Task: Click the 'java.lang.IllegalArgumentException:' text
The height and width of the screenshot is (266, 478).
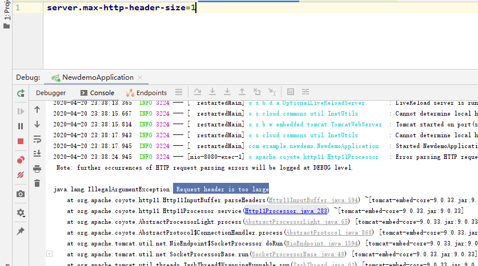Action: [113, 190]
